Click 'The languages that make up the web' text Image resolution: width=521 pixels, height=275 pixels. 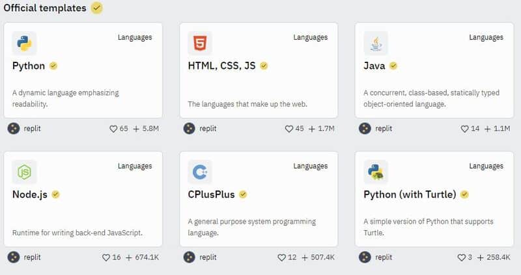[247, 104]
